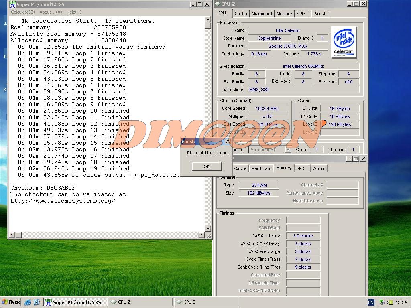Click the Checksum: DEC3ABDF line

[43, 188]
